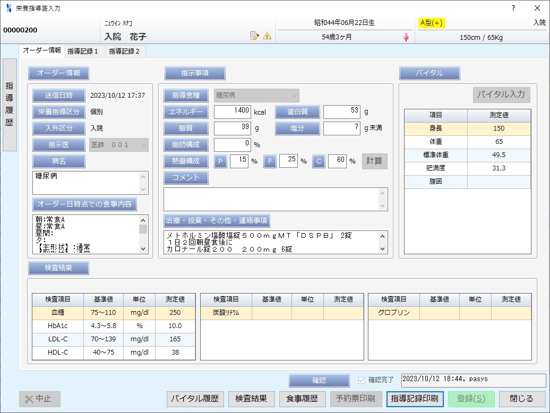Image resolution: width=550 pixels, height=413 pixels.
Task: Click the help question mark button
Action: coord(513,8)
